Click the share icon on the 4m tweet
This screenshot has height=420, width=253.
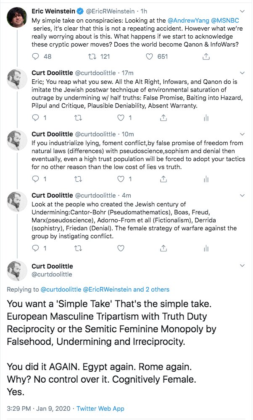[163, 248]
